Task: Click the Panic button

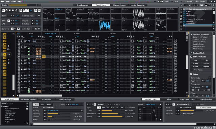Action: [4, 5]
